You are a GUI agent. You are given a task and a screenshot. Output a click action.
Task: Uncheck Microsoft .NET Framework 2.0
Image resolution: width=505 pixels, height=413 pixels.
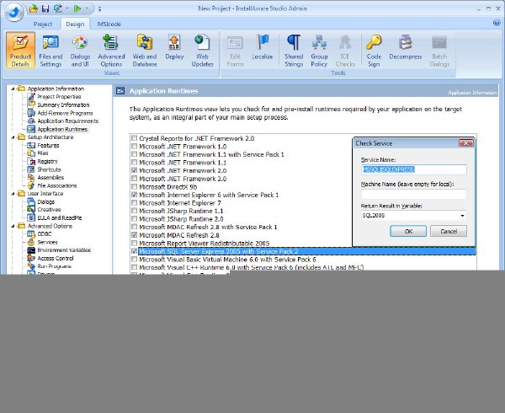pyautogui.click(x=135, y=170)
